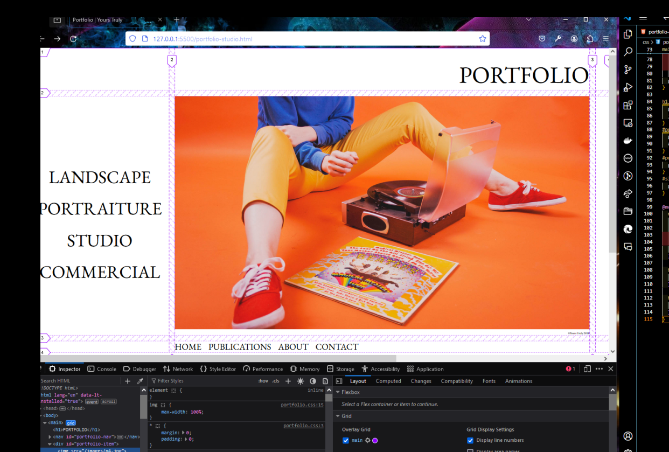
Task: Add a new CSS rule in the Rules pane
Action: click(x=288, y=381)
